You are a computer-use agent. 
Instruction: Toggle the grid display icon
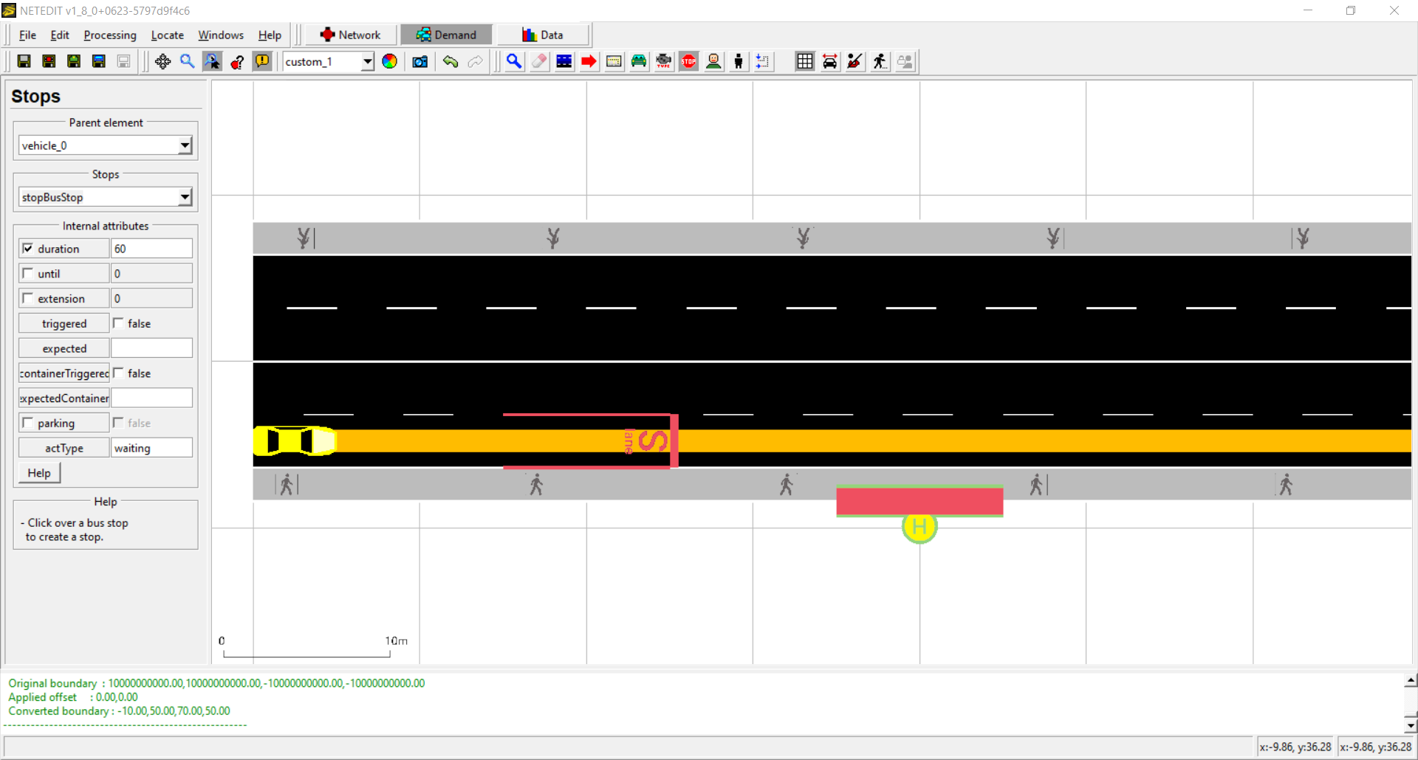(x=804, y=62)
